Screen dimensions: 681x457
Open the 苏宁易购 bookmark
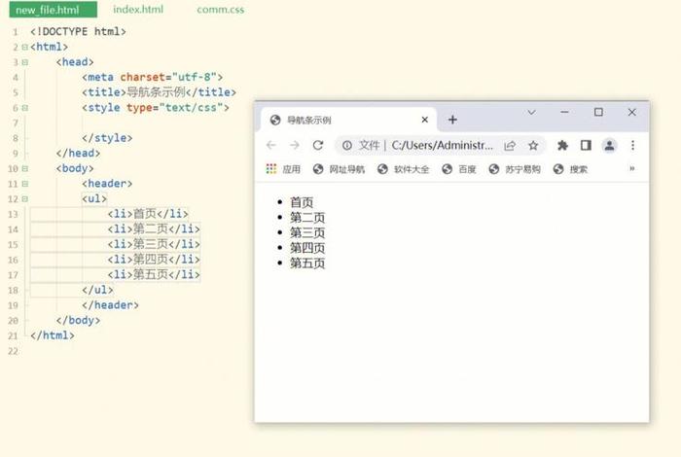[515, 169]
